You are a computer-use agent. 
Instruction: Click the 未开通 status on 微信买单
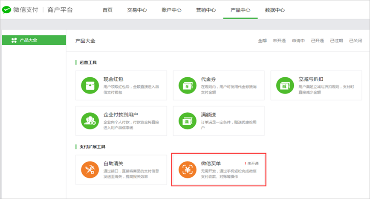(252, 164)
